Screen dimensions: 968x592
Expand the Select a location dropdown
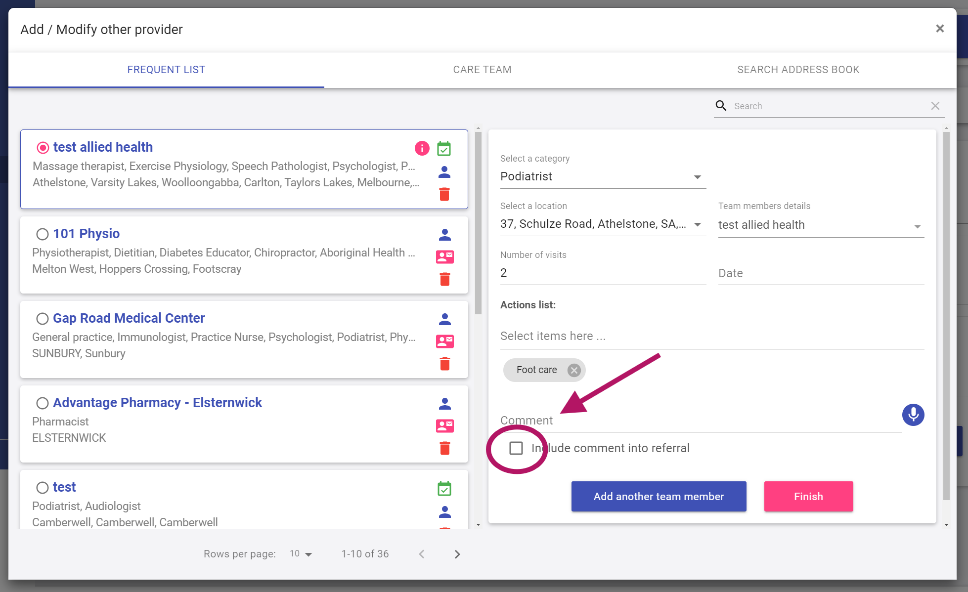[x=603, y=224]
